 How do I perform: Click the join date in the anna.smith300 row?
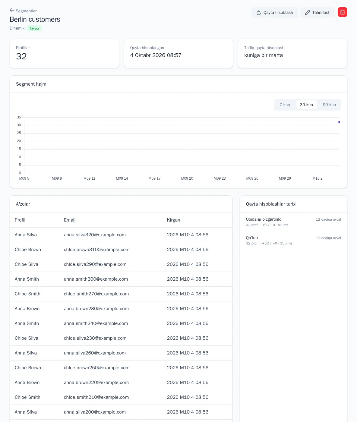coord(188,279)
